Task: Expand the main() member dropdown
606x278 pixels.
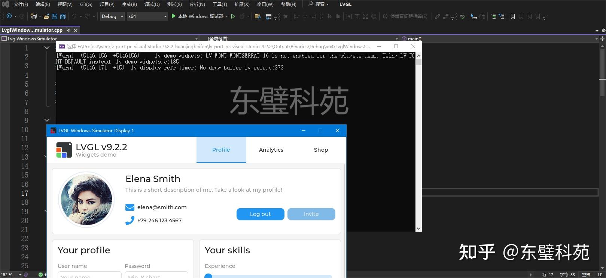Action: pos(596,38)
